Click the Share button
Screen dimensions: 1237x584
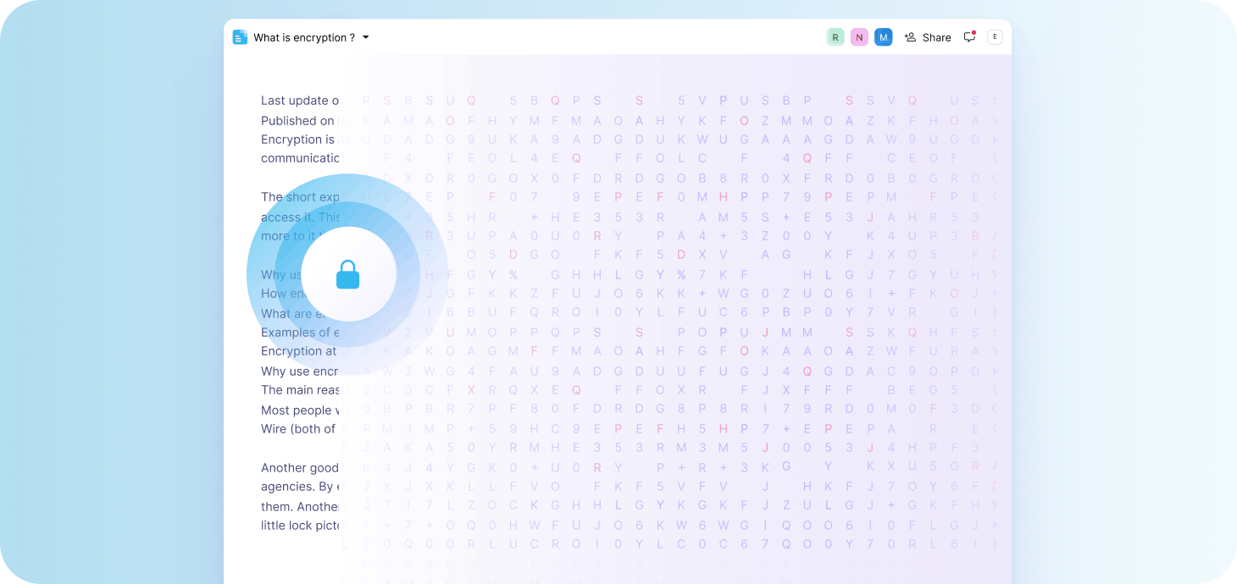936,37
